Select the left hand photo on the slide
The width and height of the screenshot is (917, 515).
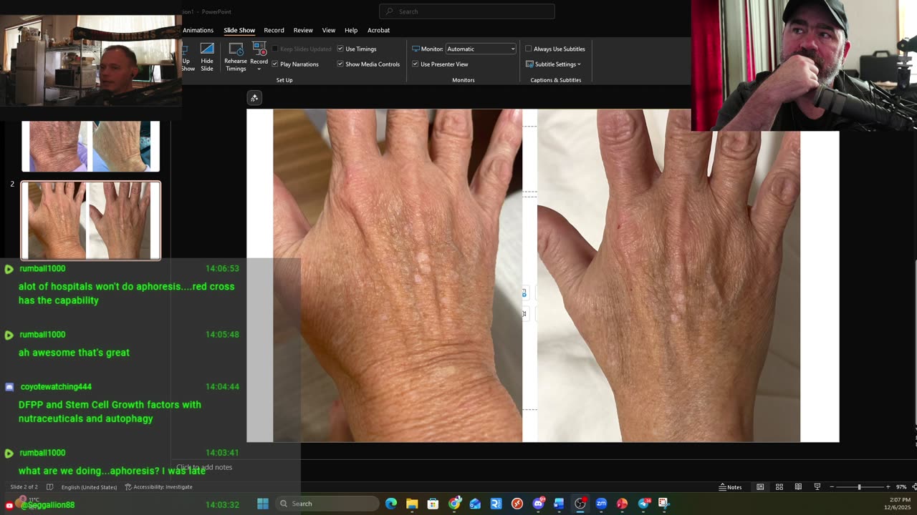398,275
